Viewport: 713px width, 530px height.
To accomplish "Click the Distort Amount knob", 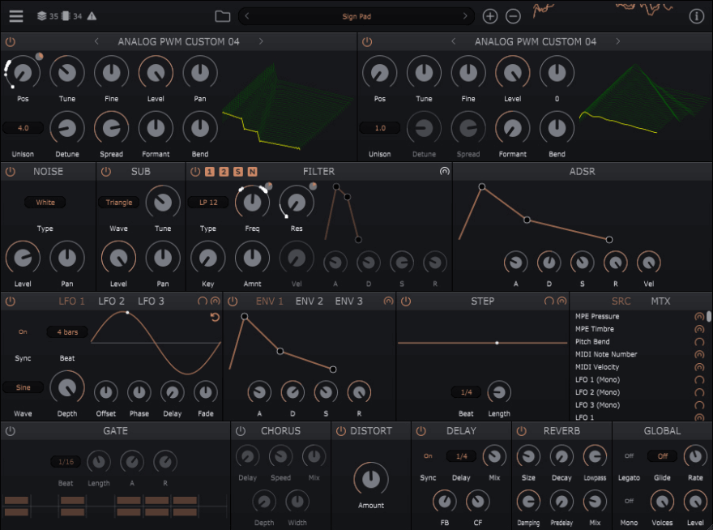I will (370, 479).
